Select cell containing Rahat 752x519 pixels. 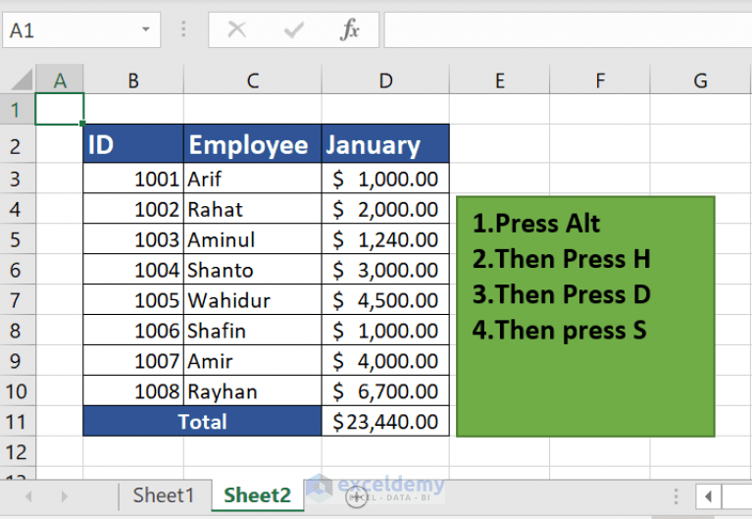pos(253,209)
